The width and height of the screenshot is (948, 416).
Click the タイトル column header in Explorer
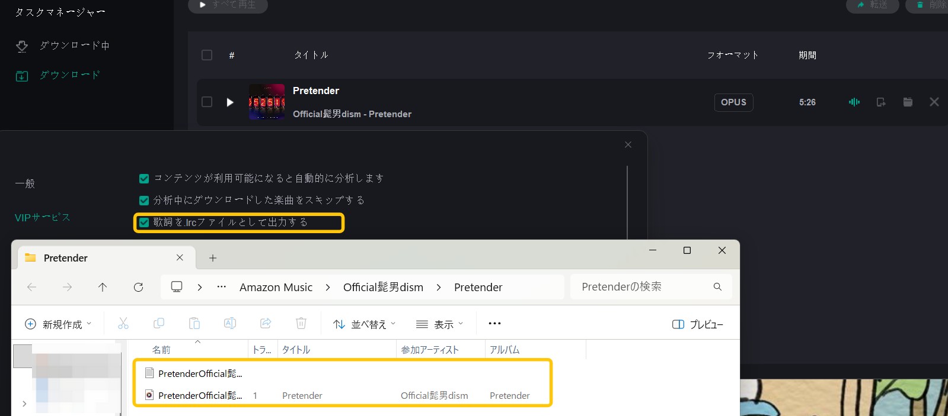(x=296, y=350)
